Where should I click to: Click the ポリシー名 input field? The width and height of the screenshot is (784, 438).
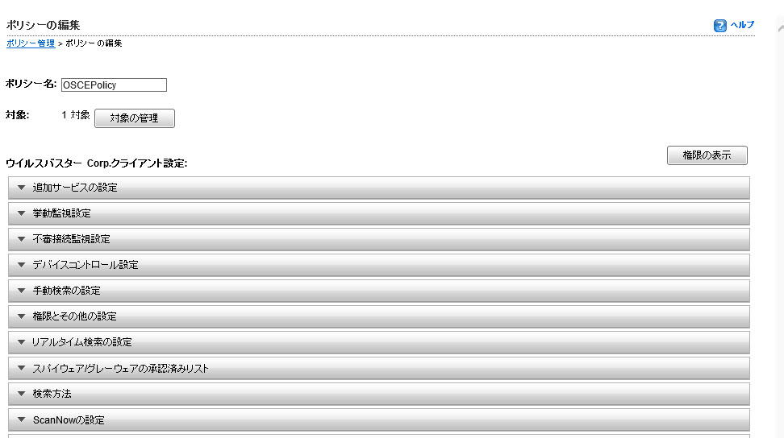(x=114, y=85)
